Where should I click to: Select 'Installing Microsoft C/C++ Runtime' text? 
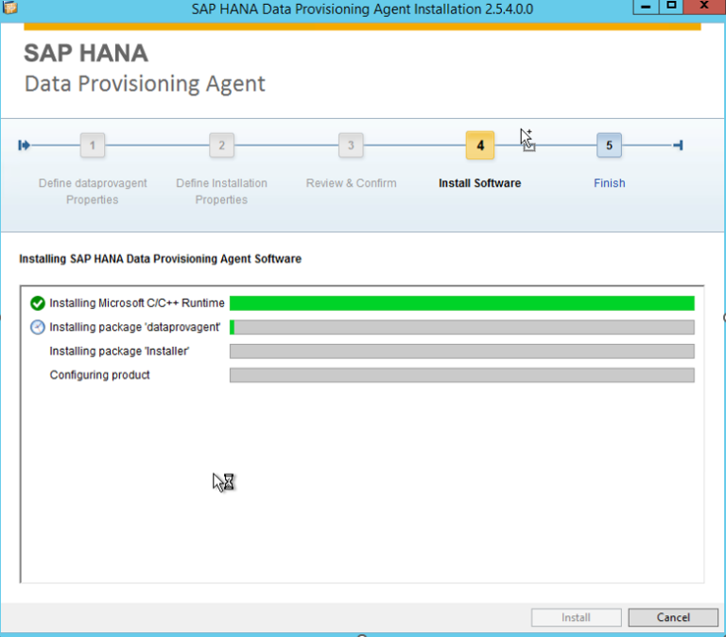point(137,303)
